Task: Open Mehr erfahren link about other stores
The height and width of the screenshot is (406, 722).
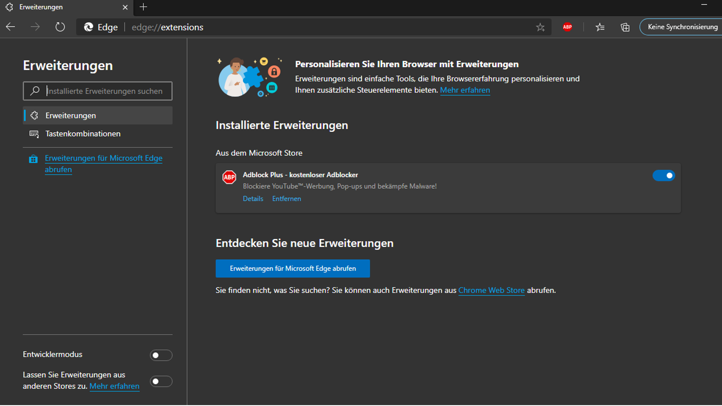Action: pyautogui.click(x=114, y=386)
